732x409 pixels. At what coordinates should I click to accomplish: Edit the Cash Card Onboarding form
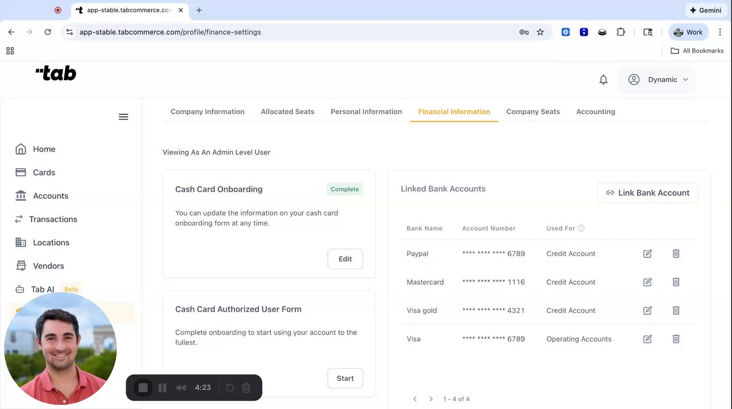click(345, 259)
